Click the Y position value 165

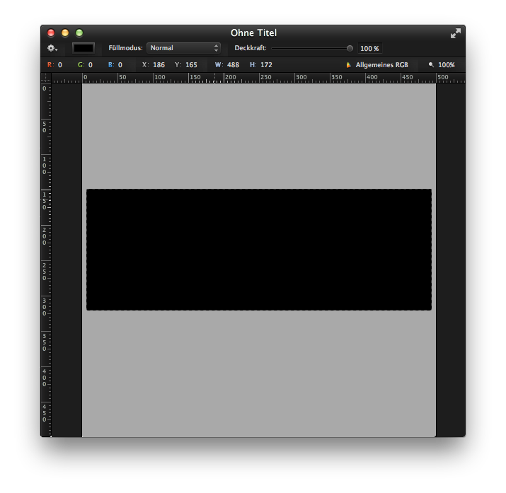[x=191, y=65]
